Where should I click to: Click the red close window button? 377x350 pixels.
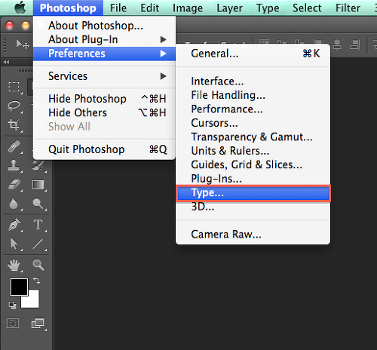pyautogui.click(x=10, y=26)
